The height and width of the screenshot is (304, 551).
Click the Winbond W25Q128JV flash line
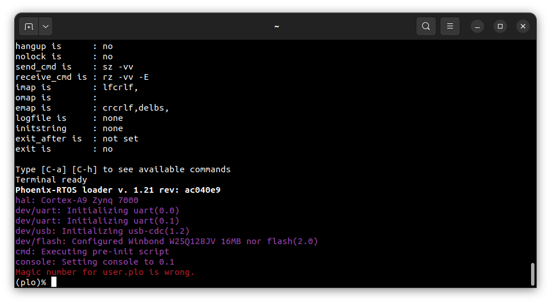(x=167, y=241)
